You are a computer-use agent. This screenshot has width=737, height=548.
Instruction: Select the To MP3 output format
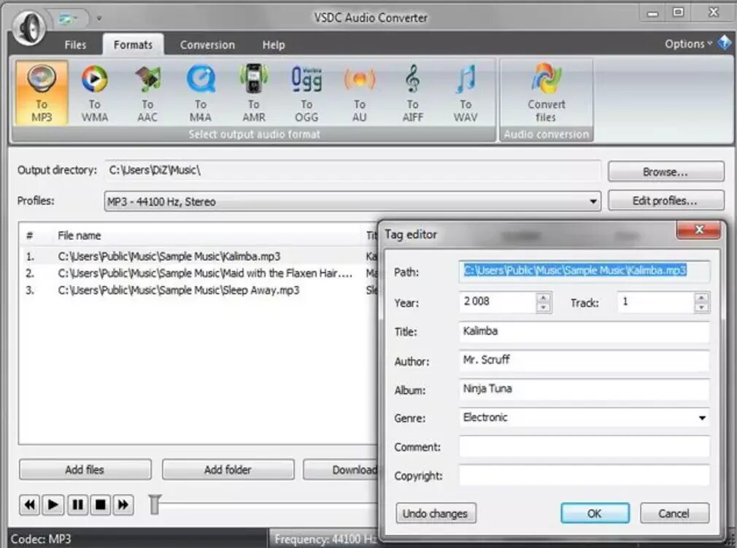tap(42, 93)
